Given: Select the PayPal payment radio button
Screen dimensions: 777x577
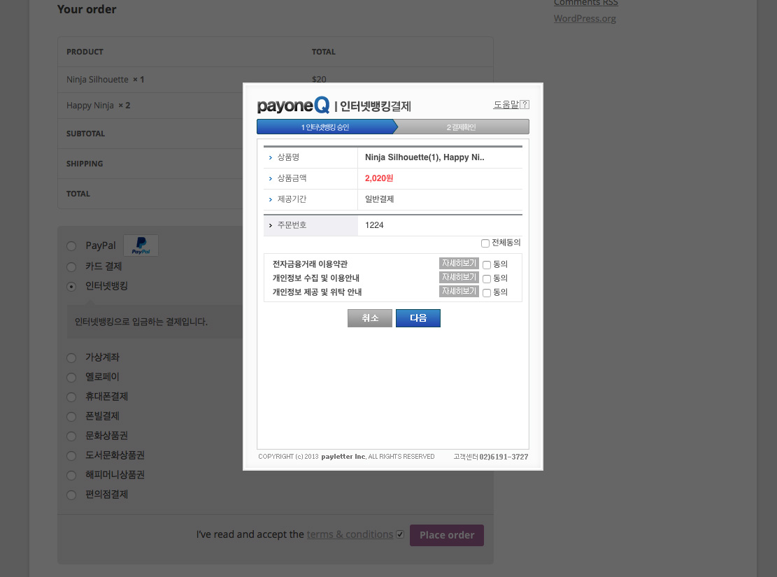Looking at the screenshot, I should 71,246.
